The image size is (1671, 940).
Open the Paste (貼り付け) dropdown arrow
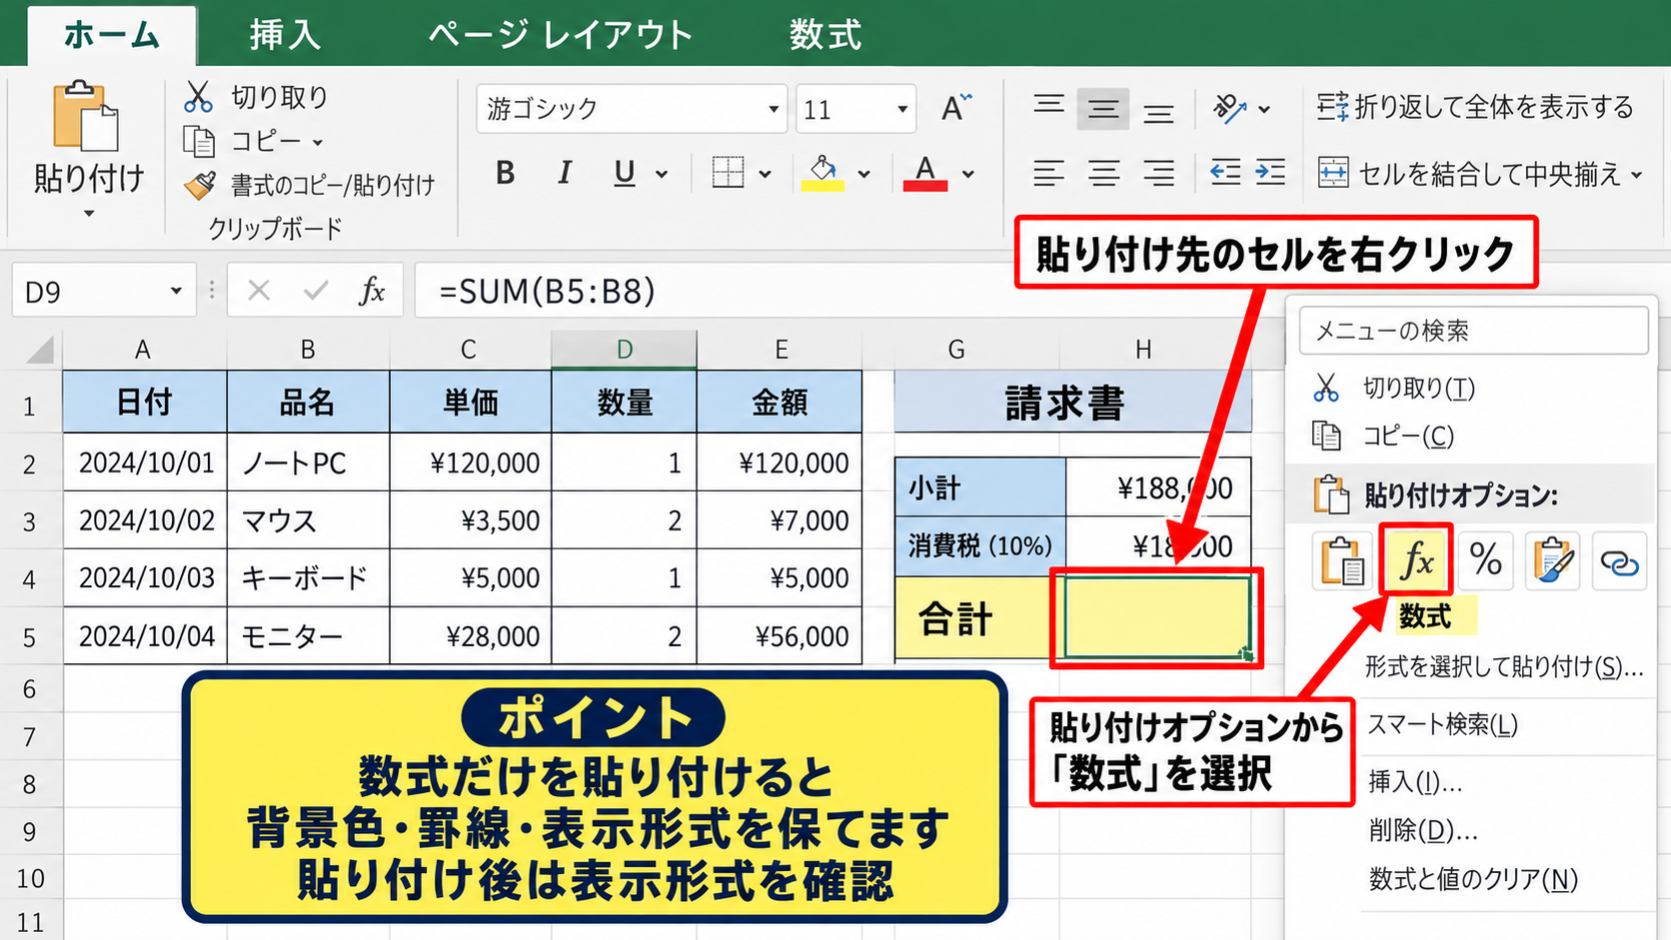88,214
